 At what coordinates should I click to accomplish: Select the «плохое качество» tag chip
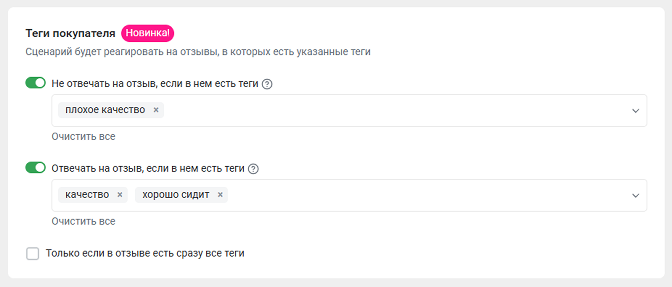click(x=105, y=110)
